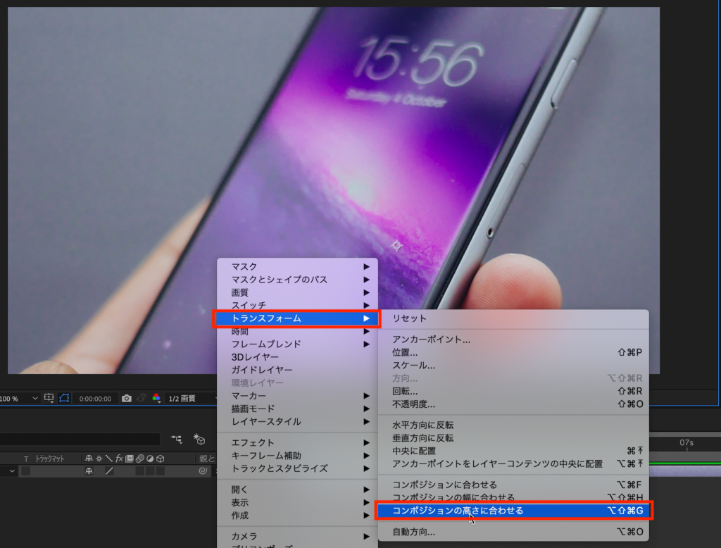Viewport: 721px width, 548px height.
Task: Click the 07s timeline ruler mark
Action: 686,442
